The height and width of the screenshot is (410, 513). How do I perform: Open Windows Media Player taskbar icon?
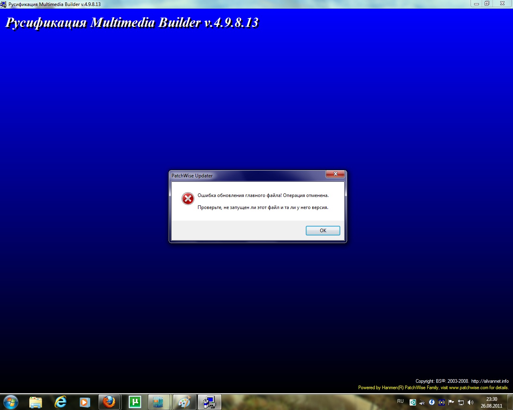[85, 402]
